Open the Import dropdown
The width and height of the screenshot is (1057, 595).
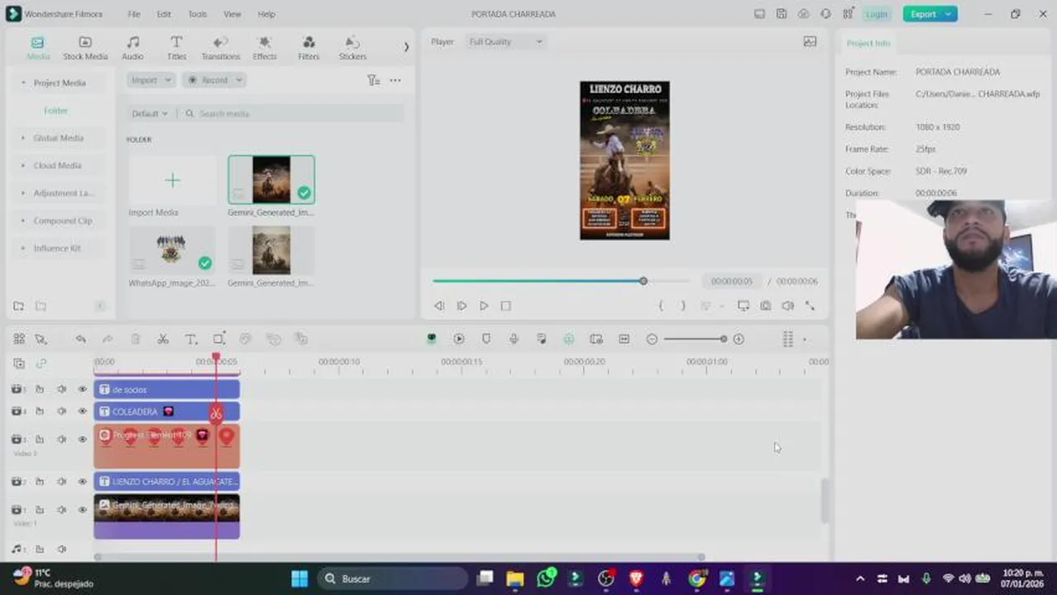coord(151,80)
